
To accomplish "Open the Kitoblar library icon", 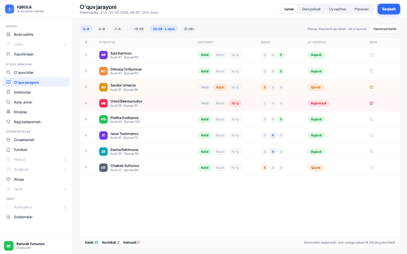I will pos(8,111).
